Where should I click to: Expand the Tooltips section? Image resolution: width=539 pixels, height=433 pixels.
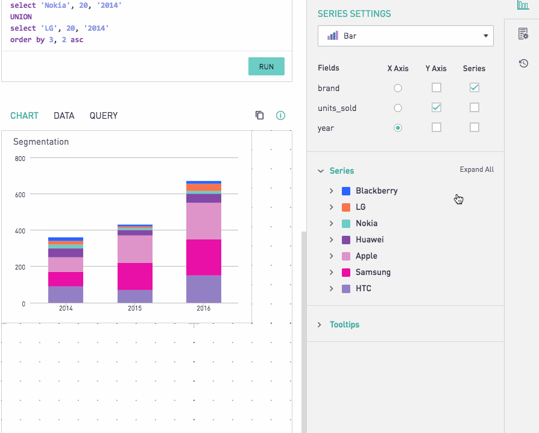320,324
